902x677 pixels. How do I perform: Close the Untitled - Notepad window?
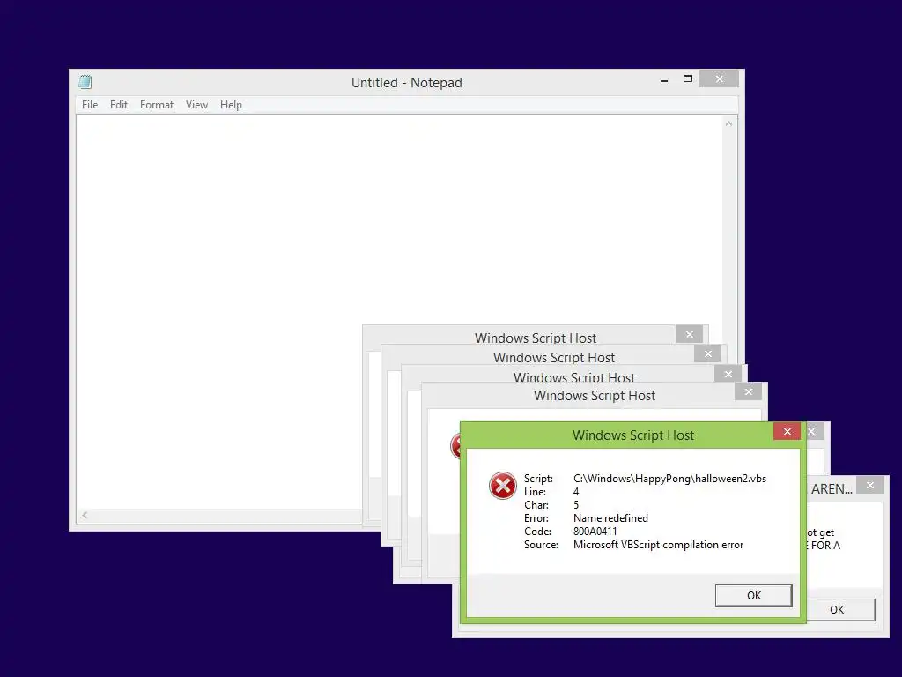coord(719,78)
